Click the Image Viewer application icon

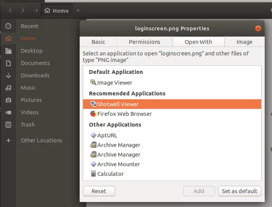(93, 82)
